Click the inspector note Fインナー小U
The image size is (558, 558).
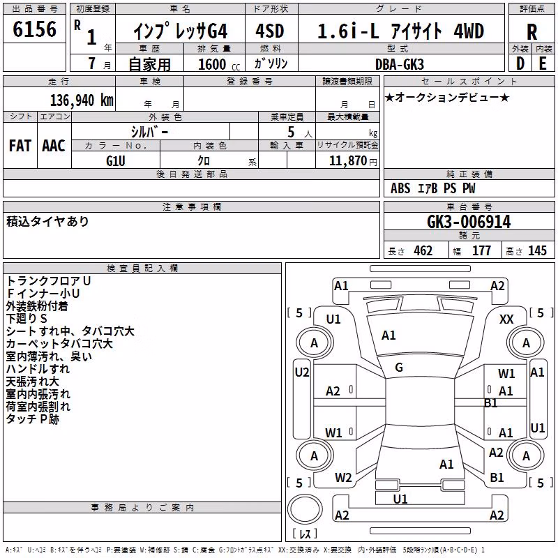43,293
